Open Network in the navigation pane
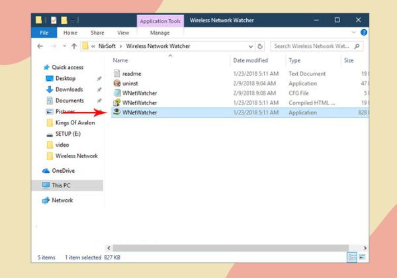Image resolution: width=397 pixels, height=278 pixels. [62, 201]
